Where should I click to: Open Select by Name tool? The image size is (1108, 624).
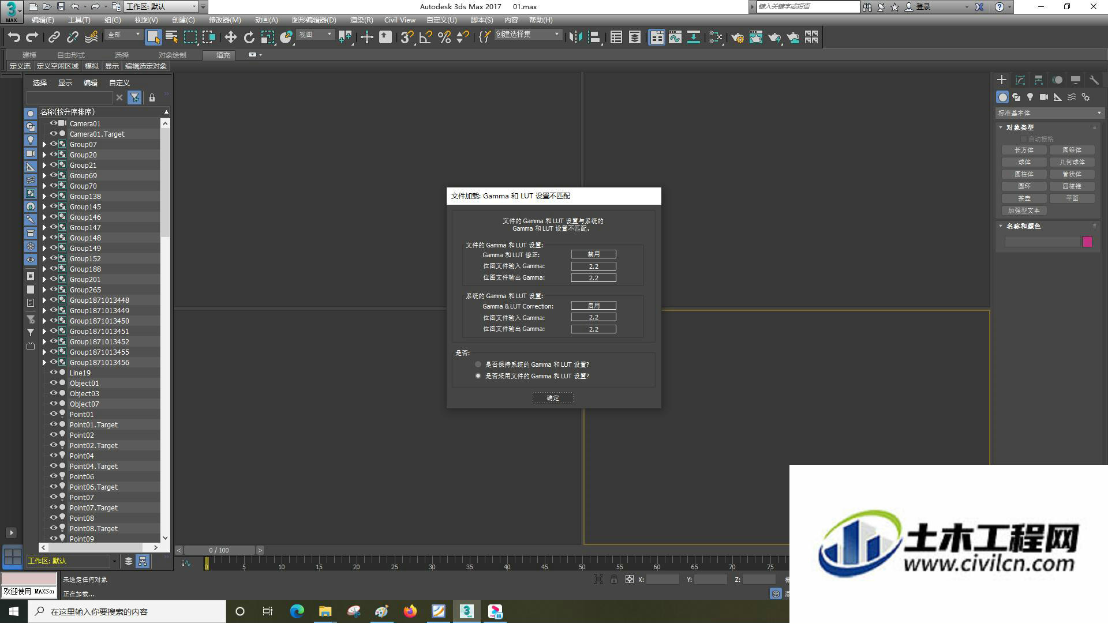click(171, 37)
